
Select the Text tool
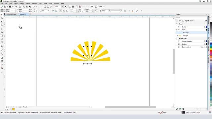point(2,46)
